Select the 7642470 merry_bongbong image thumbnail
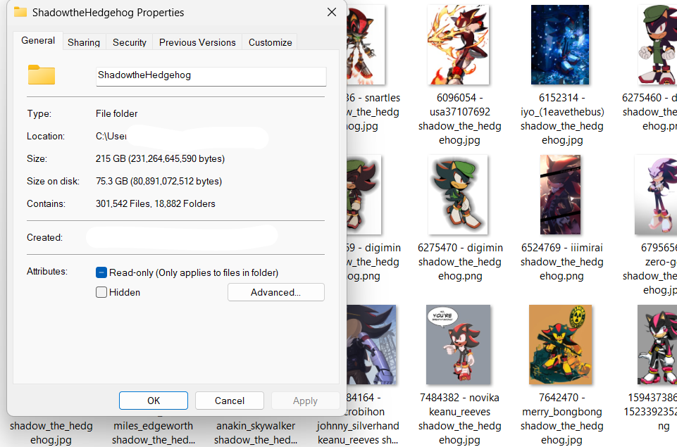 pos(561,345)
